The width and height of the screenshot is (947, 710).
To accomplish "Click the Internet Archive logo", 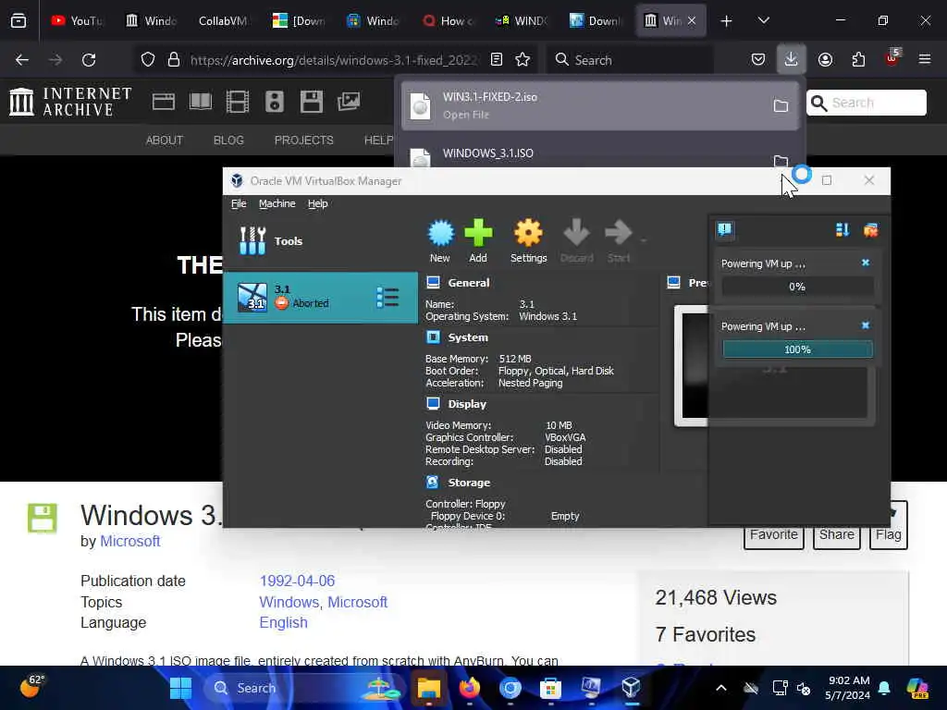I will coord(70,102).
